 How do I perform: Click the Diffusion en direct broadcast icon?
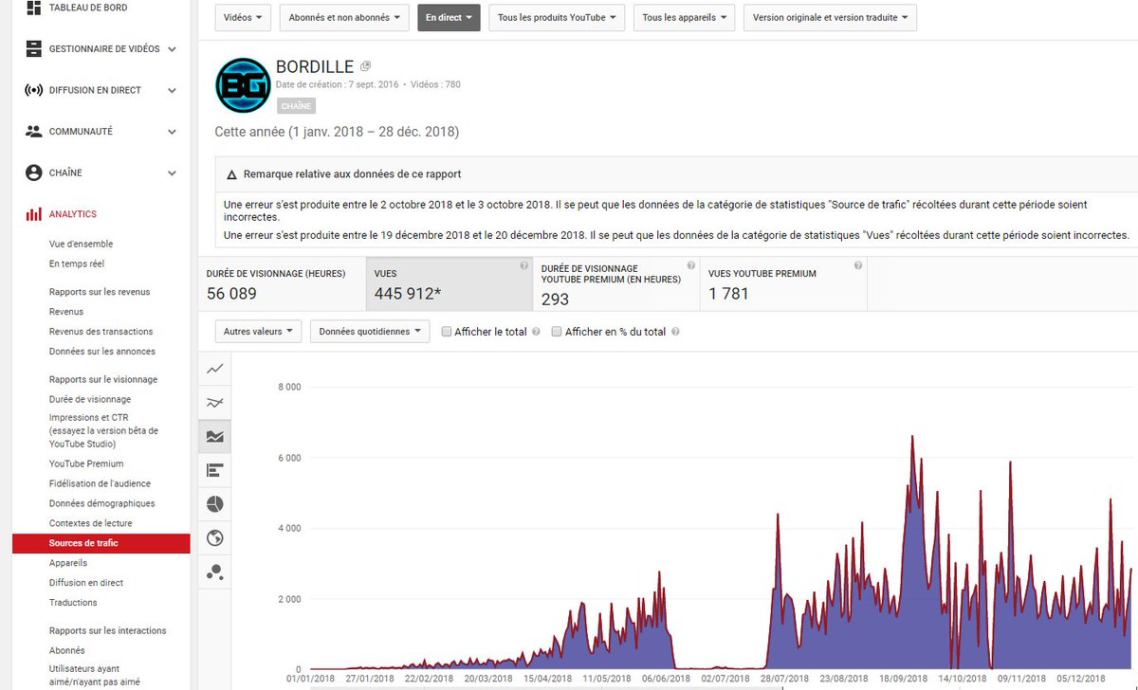pos(34,90)
